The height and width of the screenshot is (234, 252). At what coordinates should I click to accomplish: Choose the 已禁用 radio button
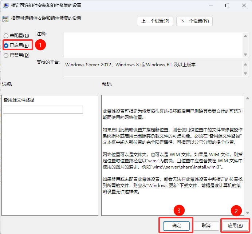(x=6, y=55)
